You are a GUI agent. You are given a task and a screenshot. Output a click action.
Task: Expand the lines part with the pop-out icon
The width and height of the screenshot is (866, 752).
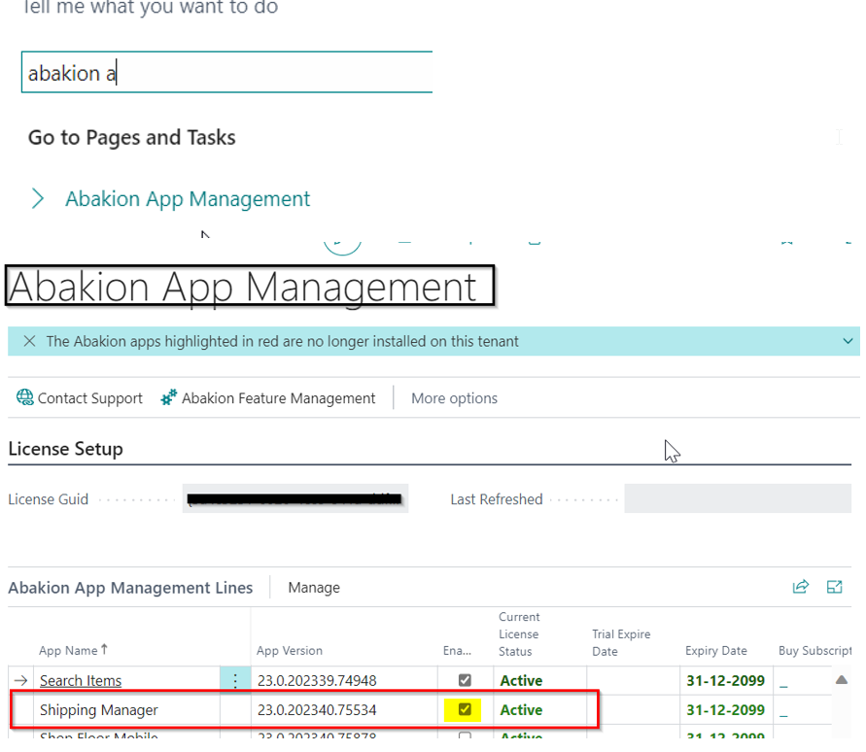click(834, 586)
